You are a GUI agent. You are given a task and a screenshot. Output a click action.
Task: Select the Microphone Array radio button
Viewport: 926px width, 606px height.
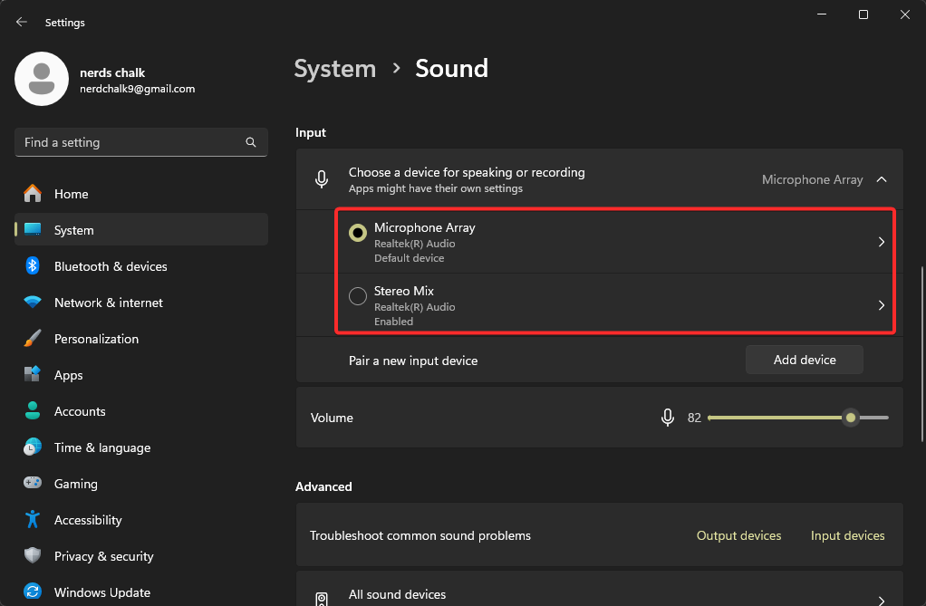pos(357,233)
